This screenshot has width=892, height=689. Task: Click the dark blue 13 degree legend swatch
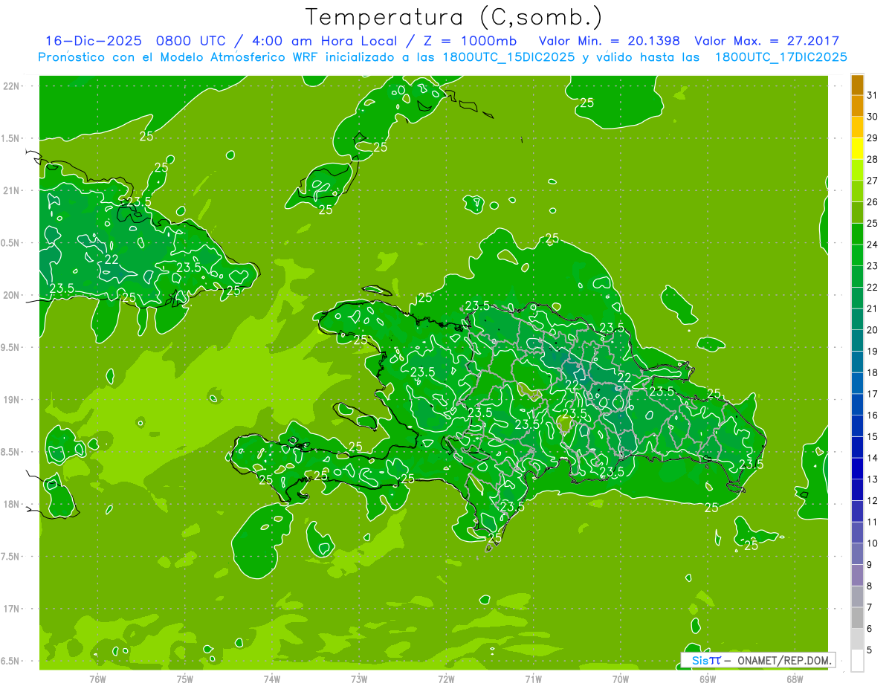pyautogui.click(x=857, y=469)
